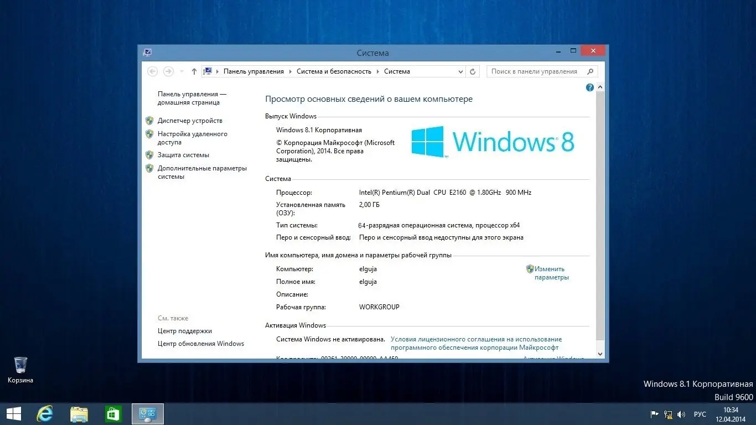This screenshot has width=756, height=425.
Task: Click the magnifier icon in the search box
Action: (x=590, y=71)
